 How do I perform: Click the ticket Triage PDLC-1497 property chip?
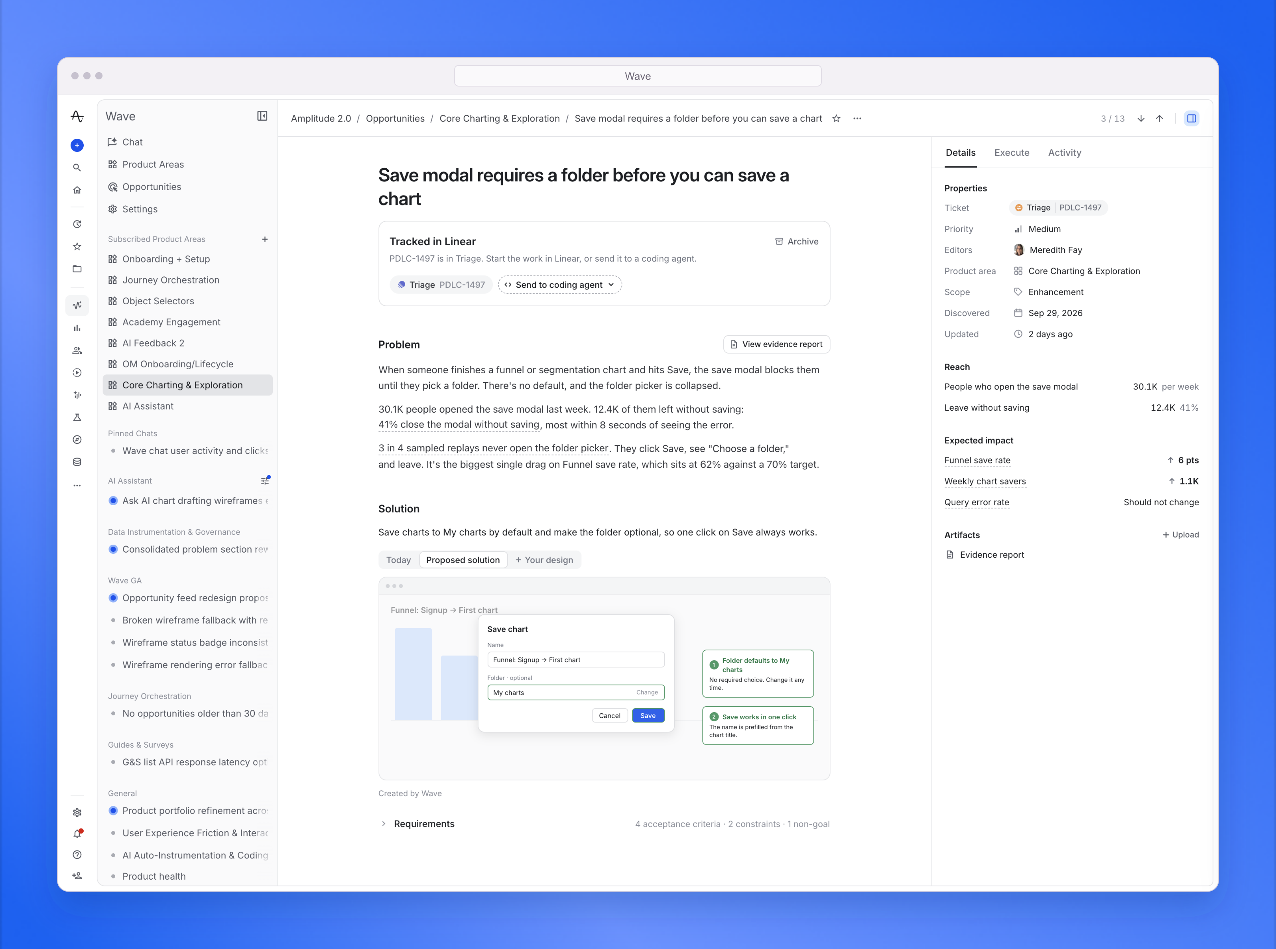coord(1058,208)
